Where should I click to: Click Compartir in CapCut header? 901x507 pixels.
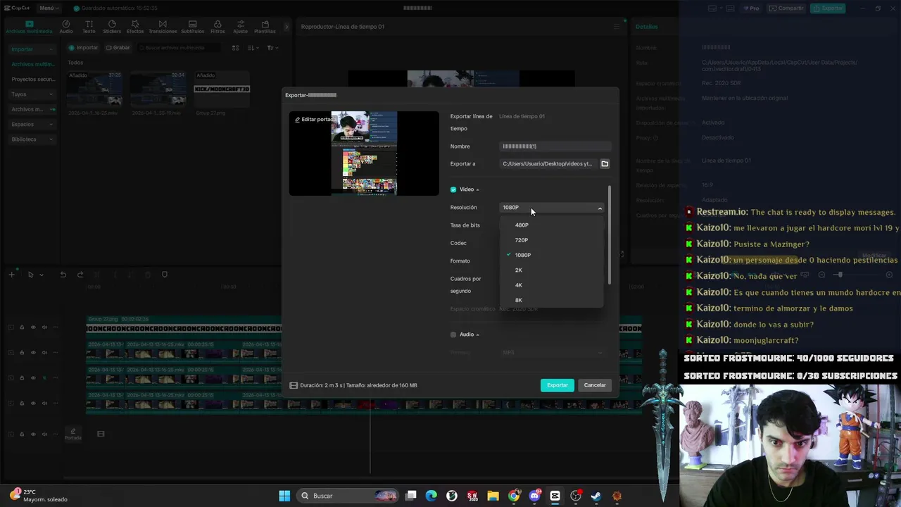786,8
